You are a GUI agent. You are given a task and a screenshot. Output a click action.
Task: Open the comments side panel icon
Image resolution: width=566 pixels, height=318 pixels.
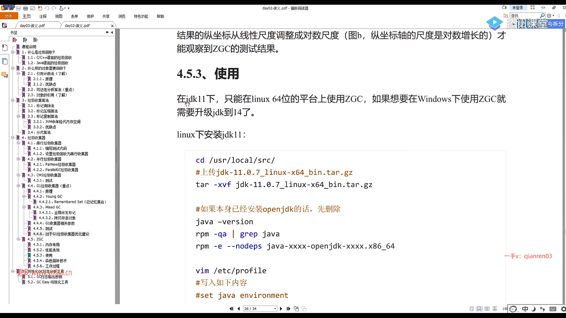point(5,75)
